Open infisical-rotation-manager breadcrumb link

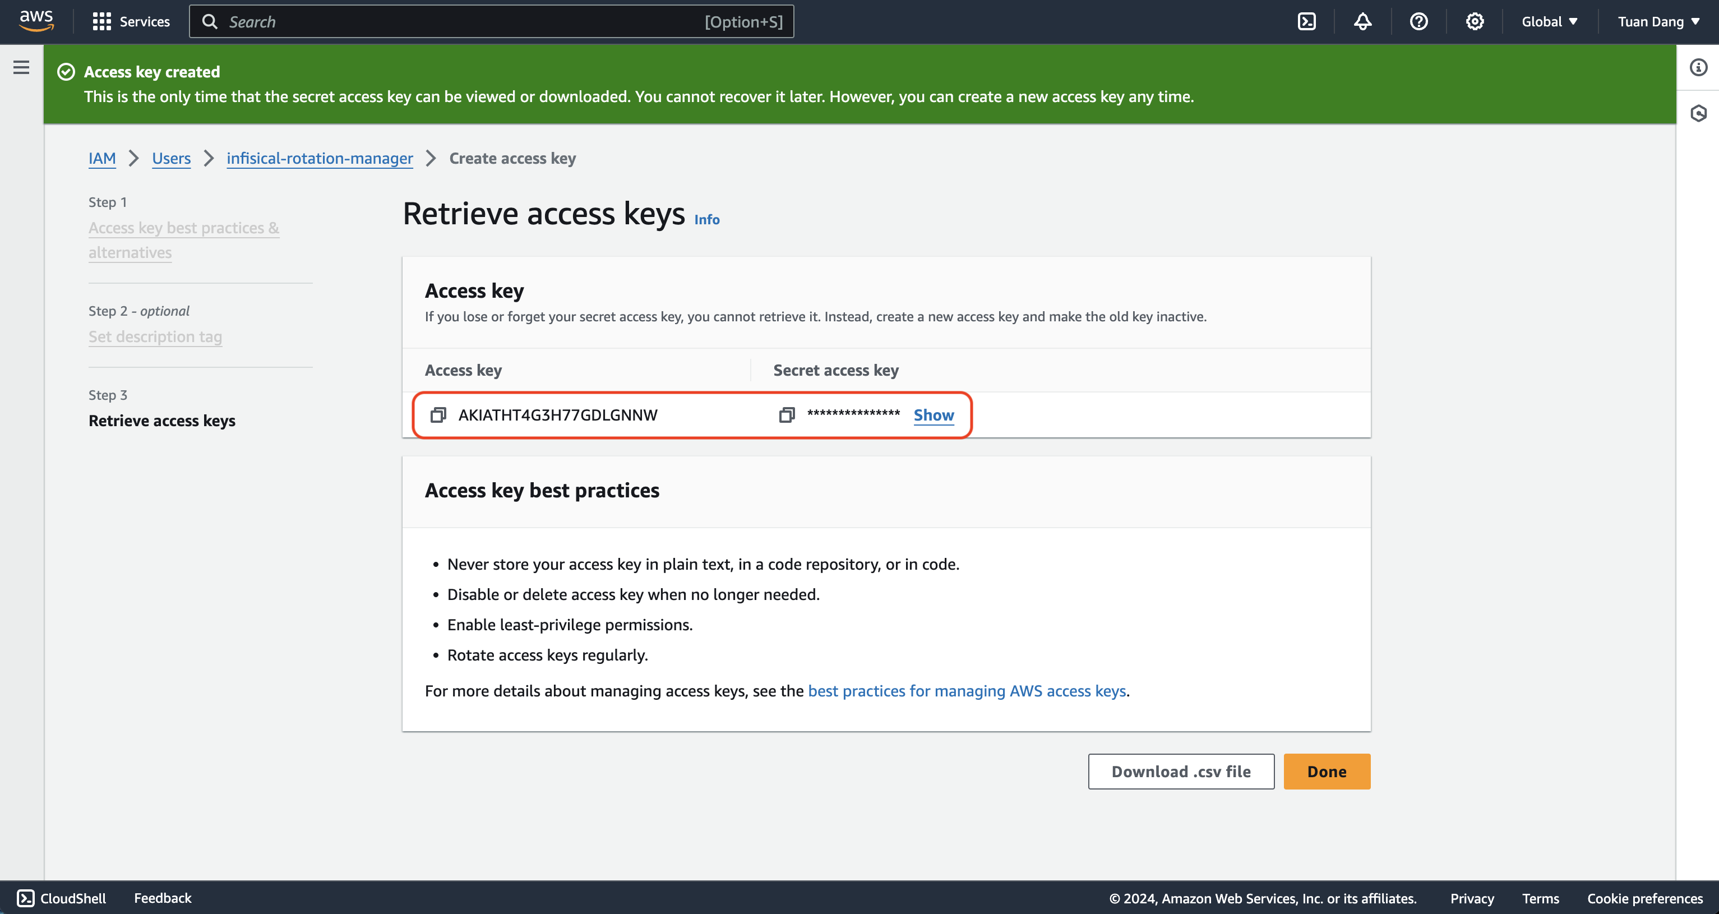(x=320, y=158)
